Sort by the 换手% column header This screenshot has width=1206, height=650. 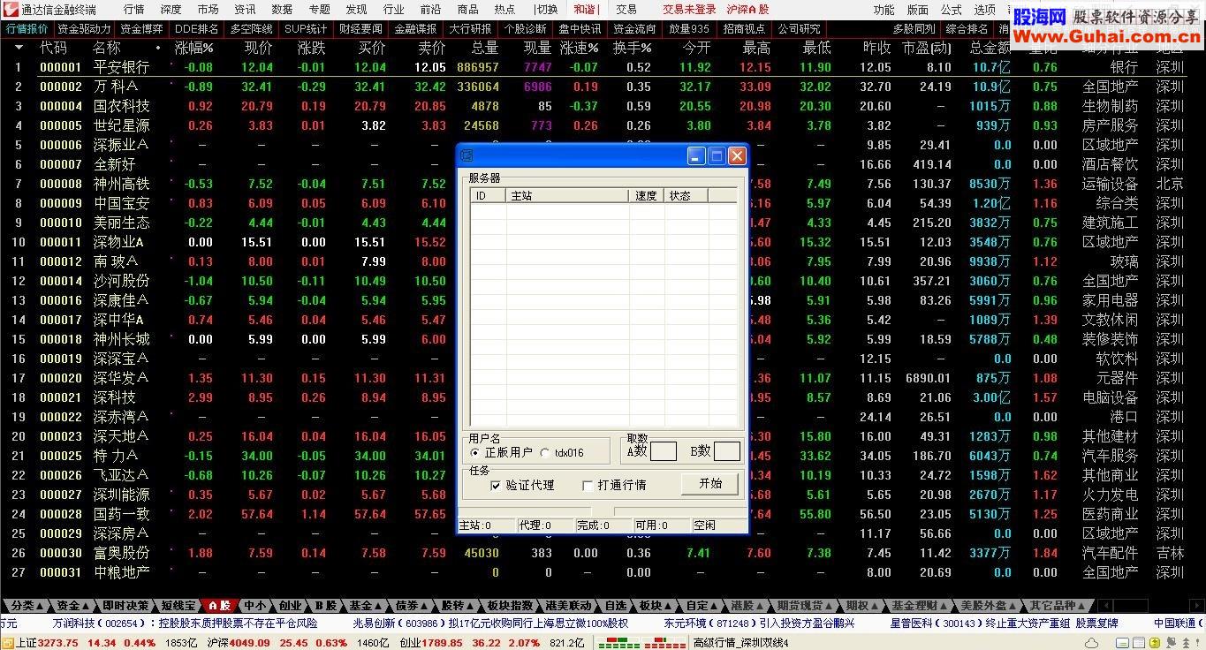633,48
